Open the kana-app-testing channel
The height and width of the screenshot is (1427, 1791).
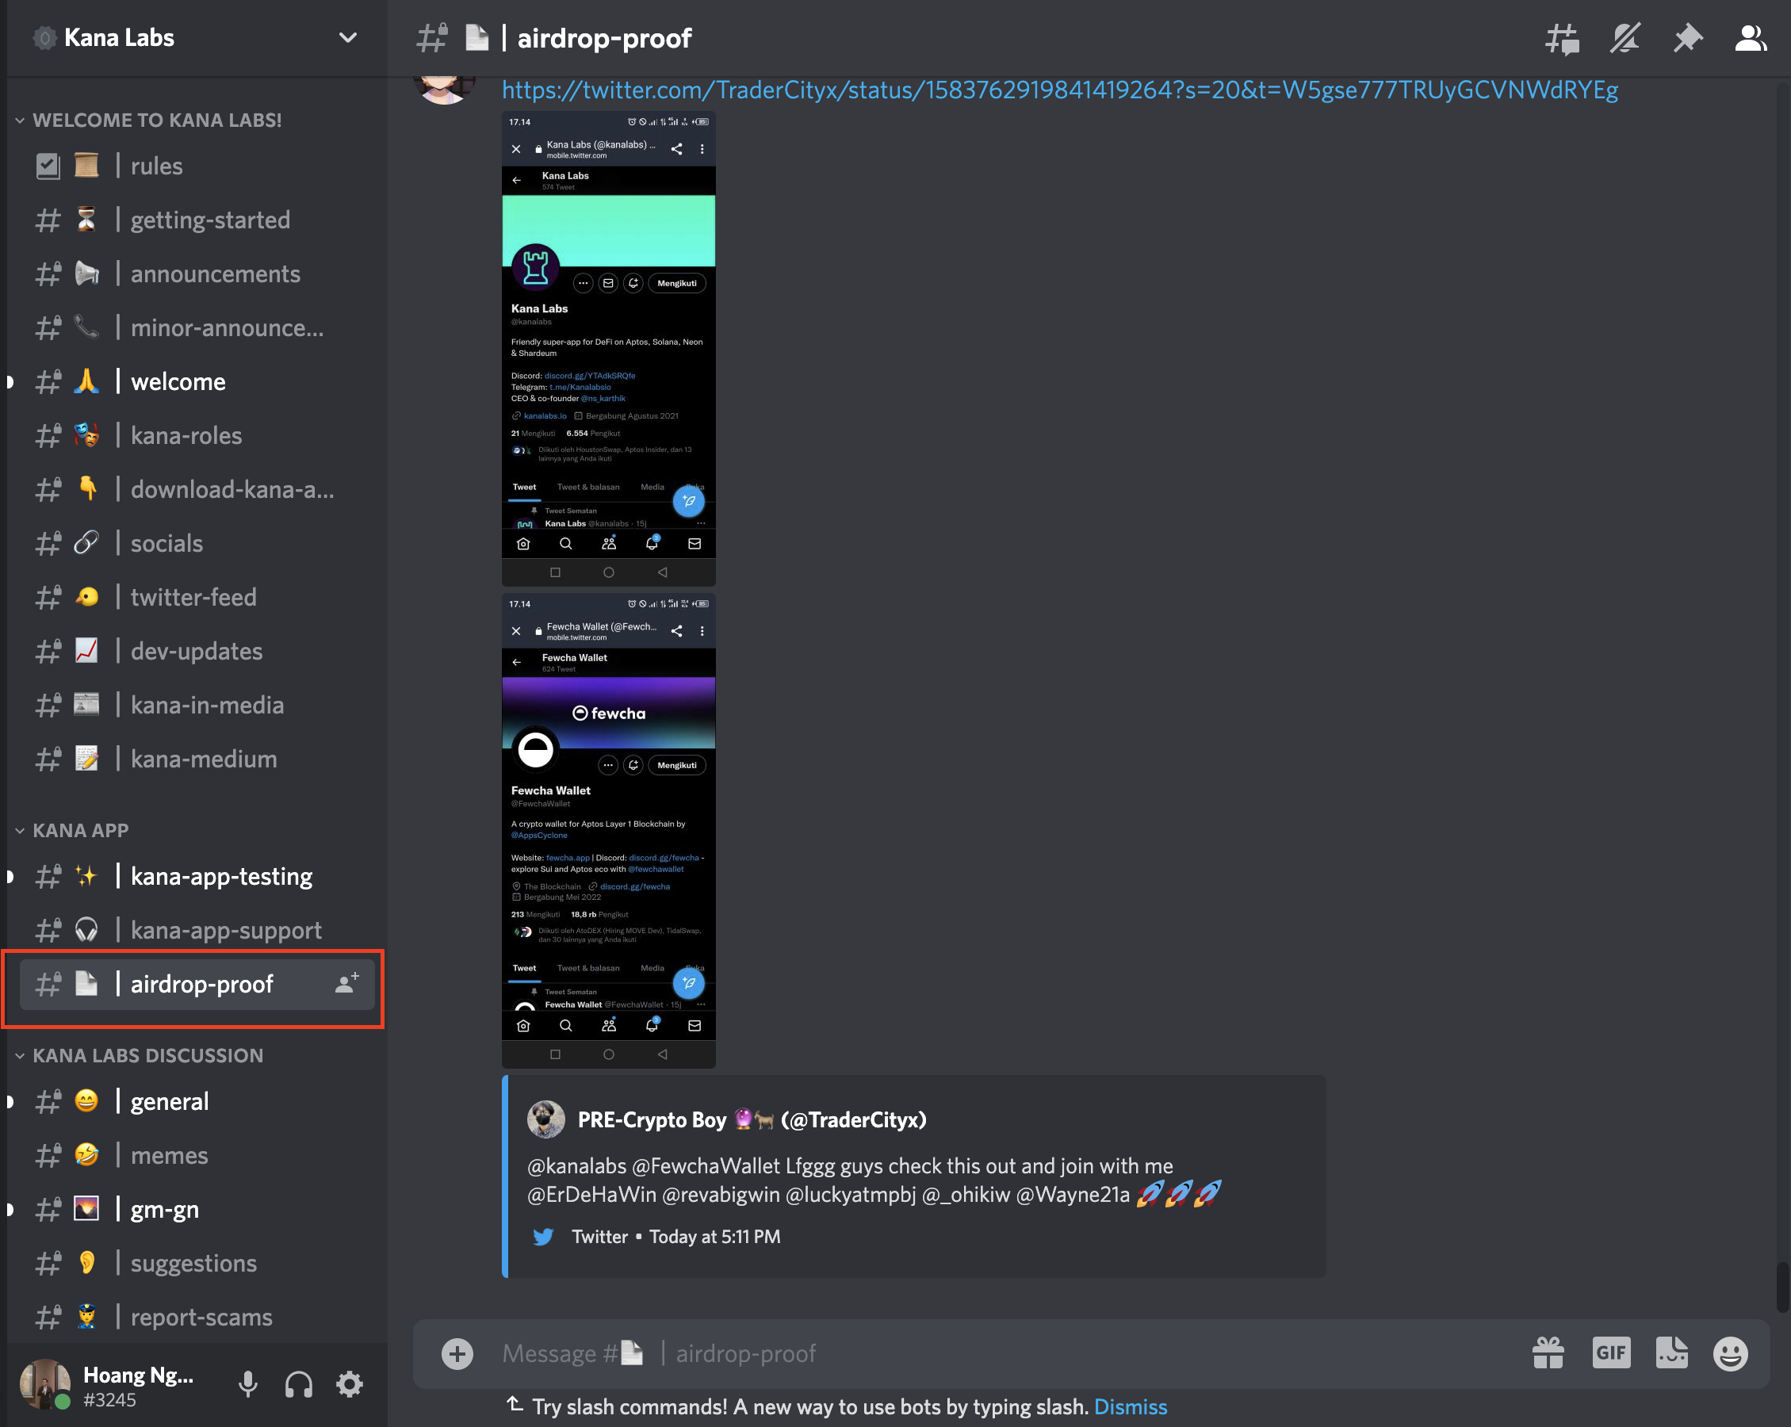tap(197, 876)
